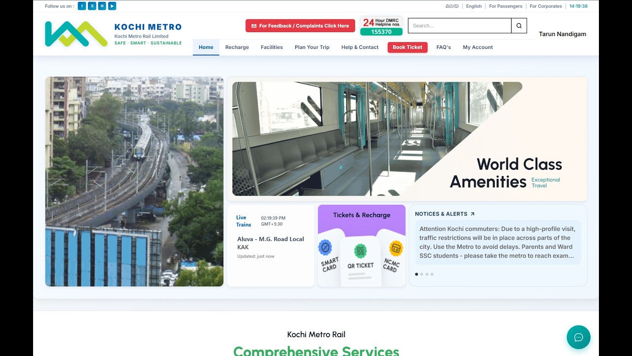
Task: Click the NOTICES & ALERTS heading
Action: [x=441, y=214]
